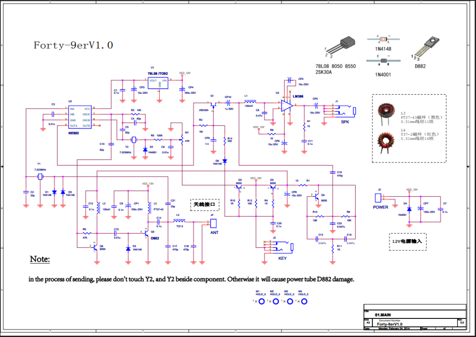Click 'FT37-43磁环' winding description text
476x337 pixels.
pos(421,117)
